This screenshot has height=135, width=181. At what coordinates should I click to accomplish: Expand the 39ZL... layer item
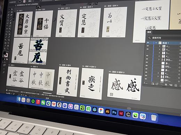[159, 60]
